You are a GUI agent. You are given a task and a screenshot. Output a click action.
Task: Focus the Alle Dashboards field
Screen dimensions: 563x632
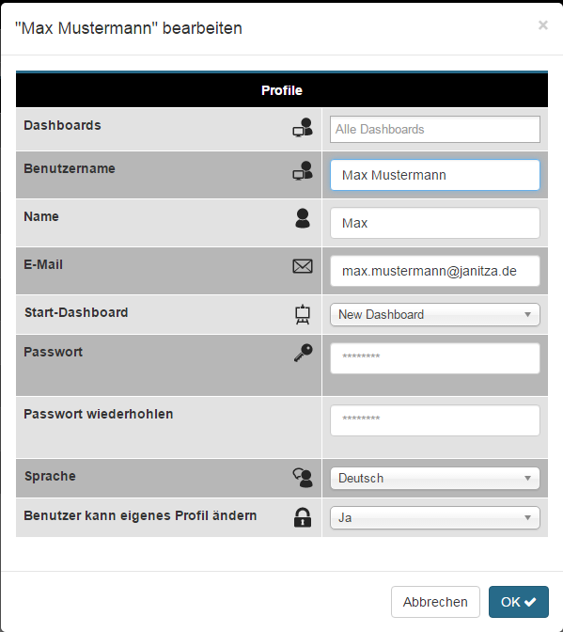[435, 130]
